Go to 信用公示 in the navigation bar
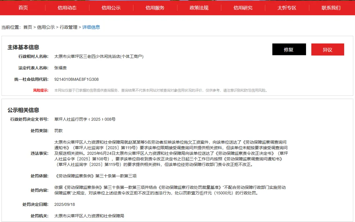 pos(111,8)
